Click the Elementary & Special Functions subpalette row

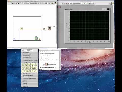pyautogui.click(x=30, y=61)
